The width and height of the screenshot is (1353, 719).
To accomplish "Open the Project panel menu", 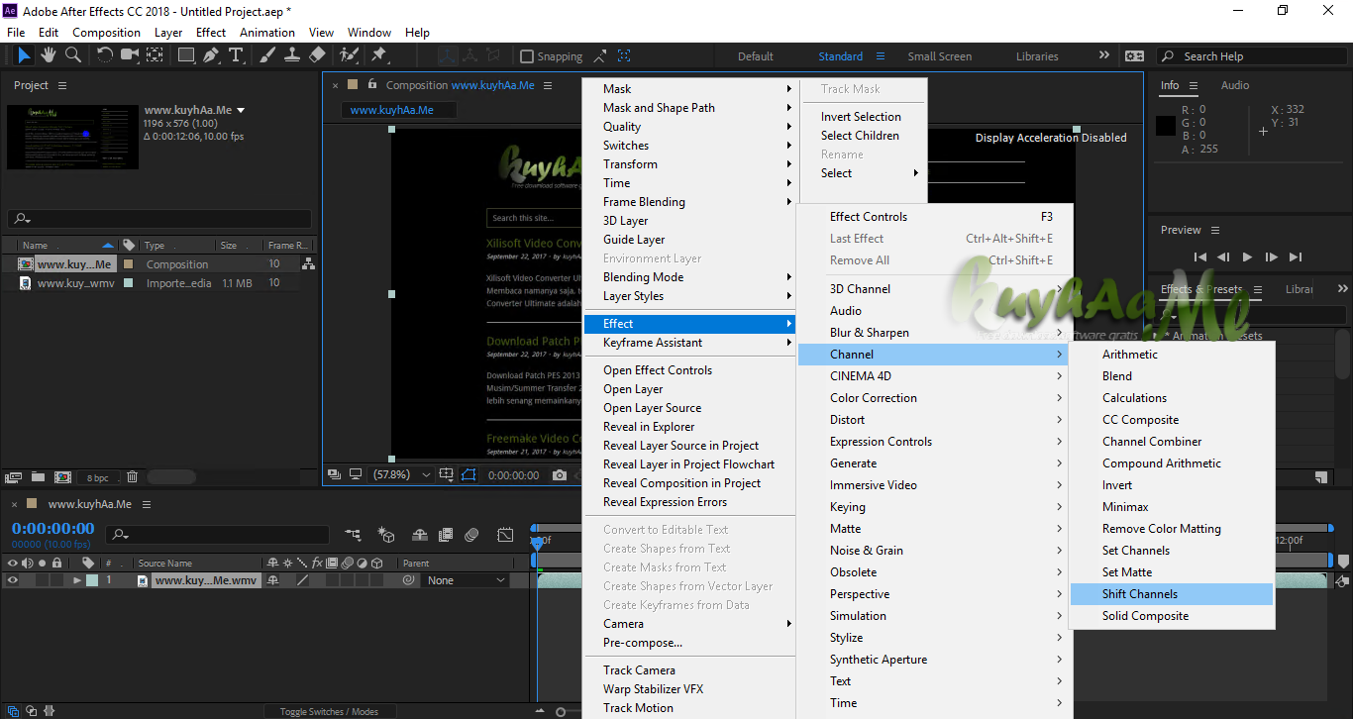I will click(62, 86).
